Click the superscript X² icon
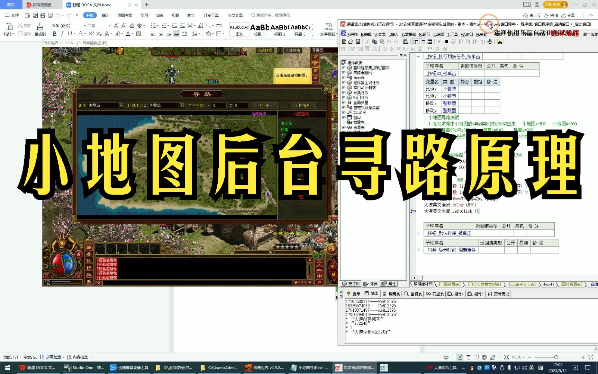This screenshot has height=374, width=598. tap(91, 34)
